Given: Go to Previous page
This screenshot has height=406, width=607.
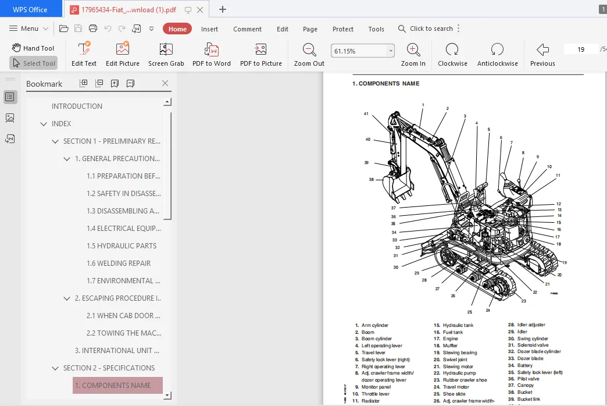Looking at the screenshot, I should pos(542,54).
